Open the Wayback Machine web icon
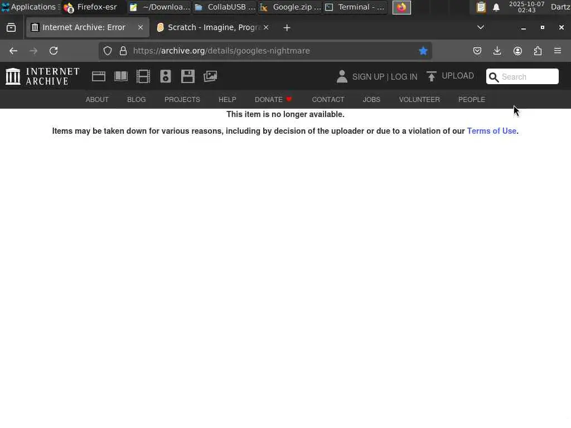Image resolution: width=571 pixels, height=428 pixels. pos(99,76)
